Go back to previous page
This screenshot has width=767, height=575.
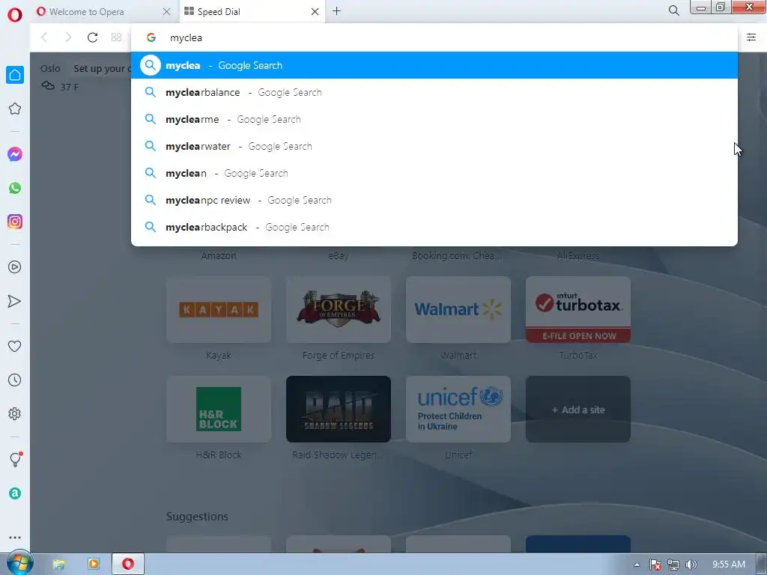coord(44,37)
